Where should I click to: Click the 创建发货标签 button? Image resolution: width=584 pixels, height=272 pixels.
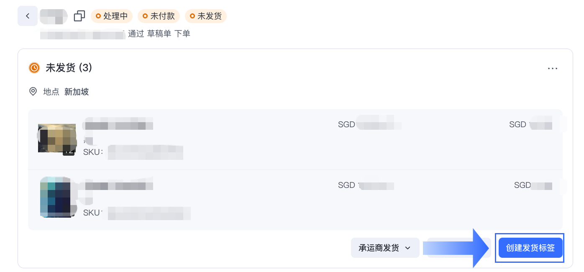point(530,248)
